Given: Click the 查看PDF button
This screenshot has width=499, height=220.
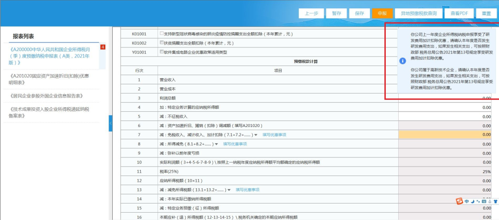Looking at the screenshot, I should pyautogui.click(x=459, y=14).
